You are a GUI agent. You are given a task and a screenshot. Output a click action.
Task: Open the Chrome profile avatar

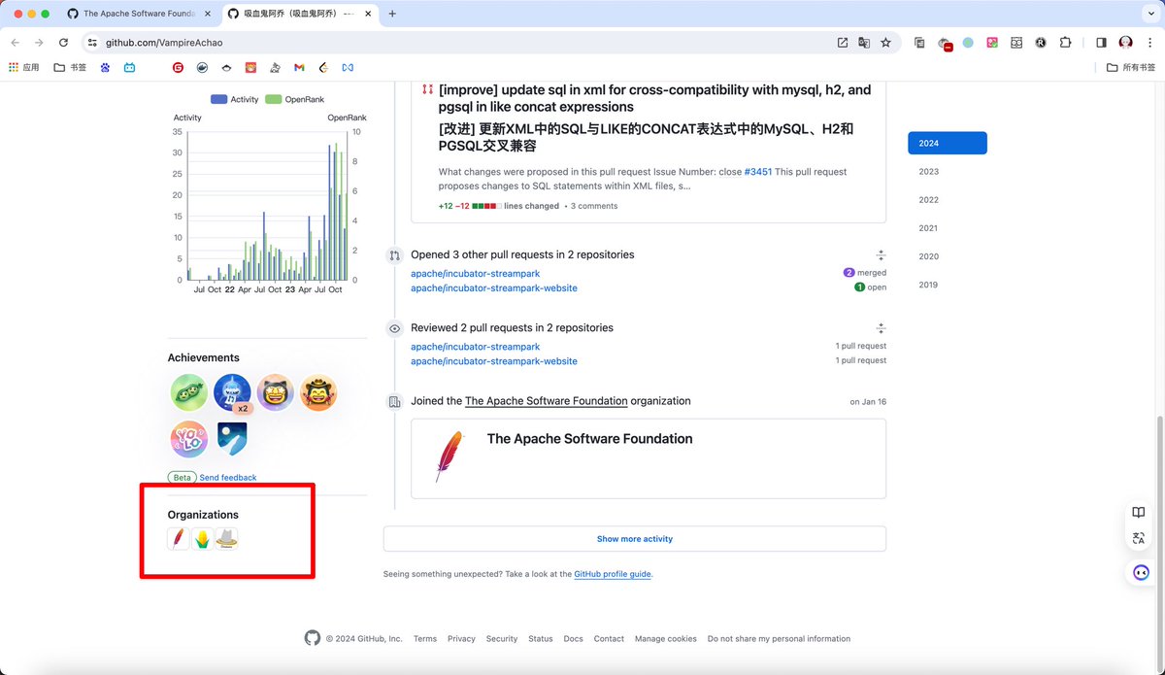coord(1125,43)
